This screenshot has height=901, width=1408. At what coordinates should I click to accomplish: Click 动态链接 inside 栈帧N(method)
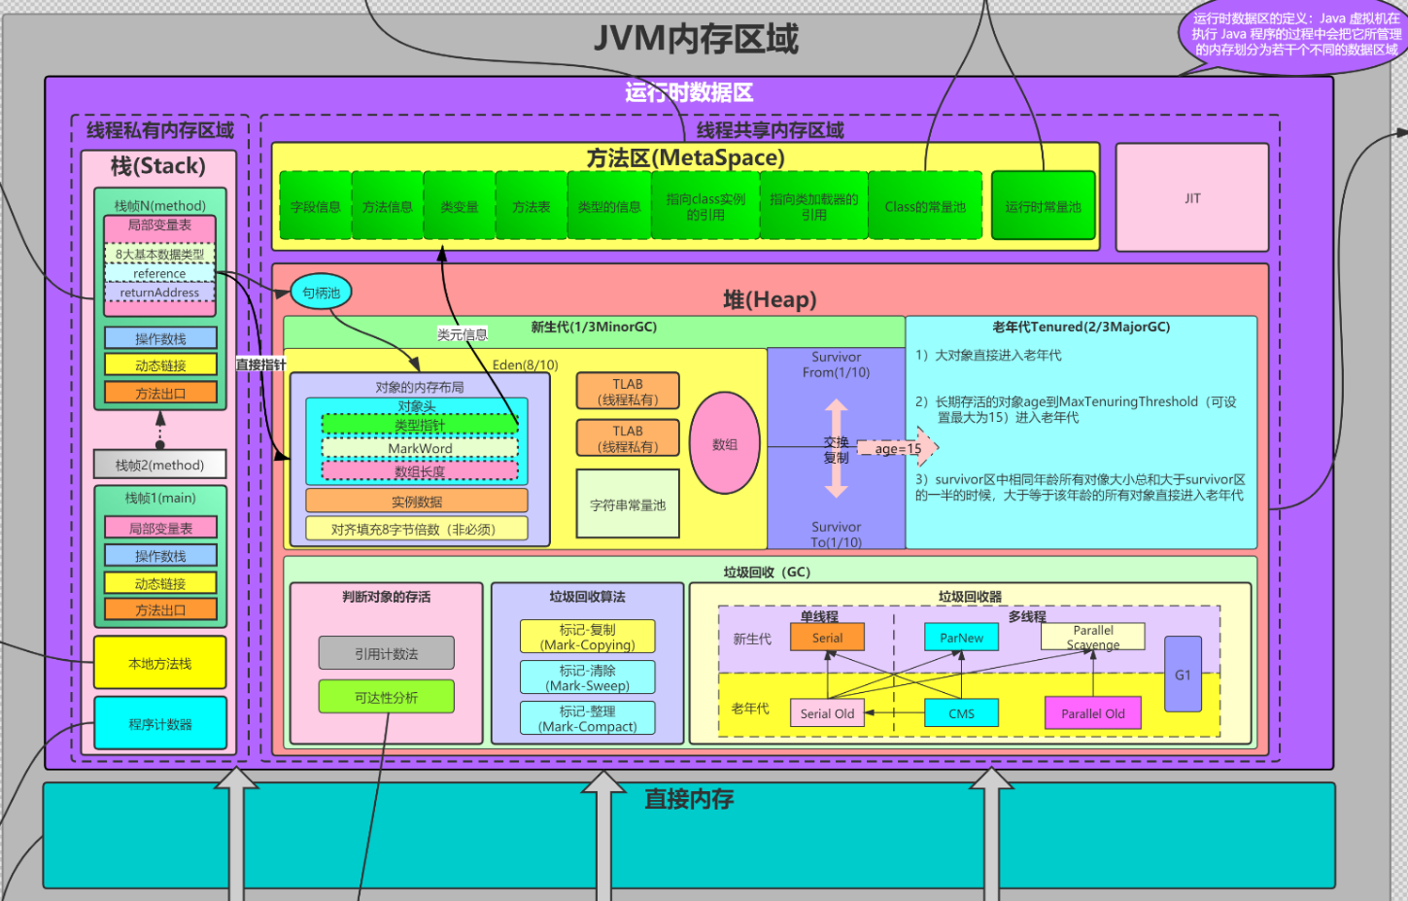click(x=160, y=365)
